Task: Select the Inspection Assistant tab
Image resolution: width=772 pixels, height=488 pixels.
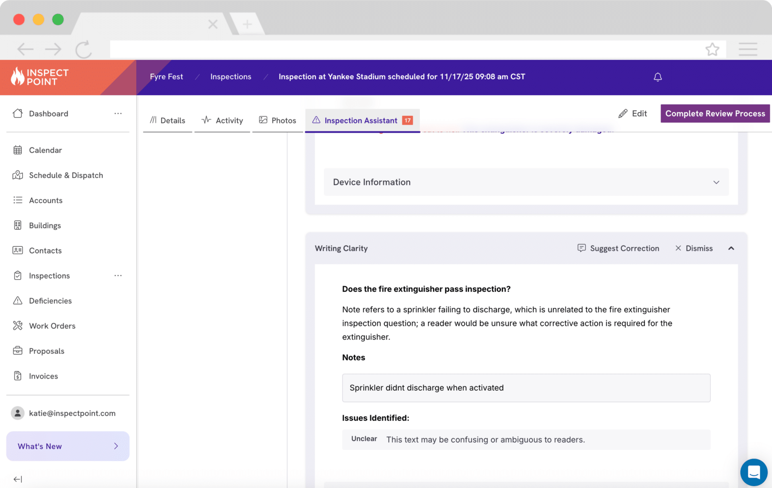Action: (x=362, y=120)
